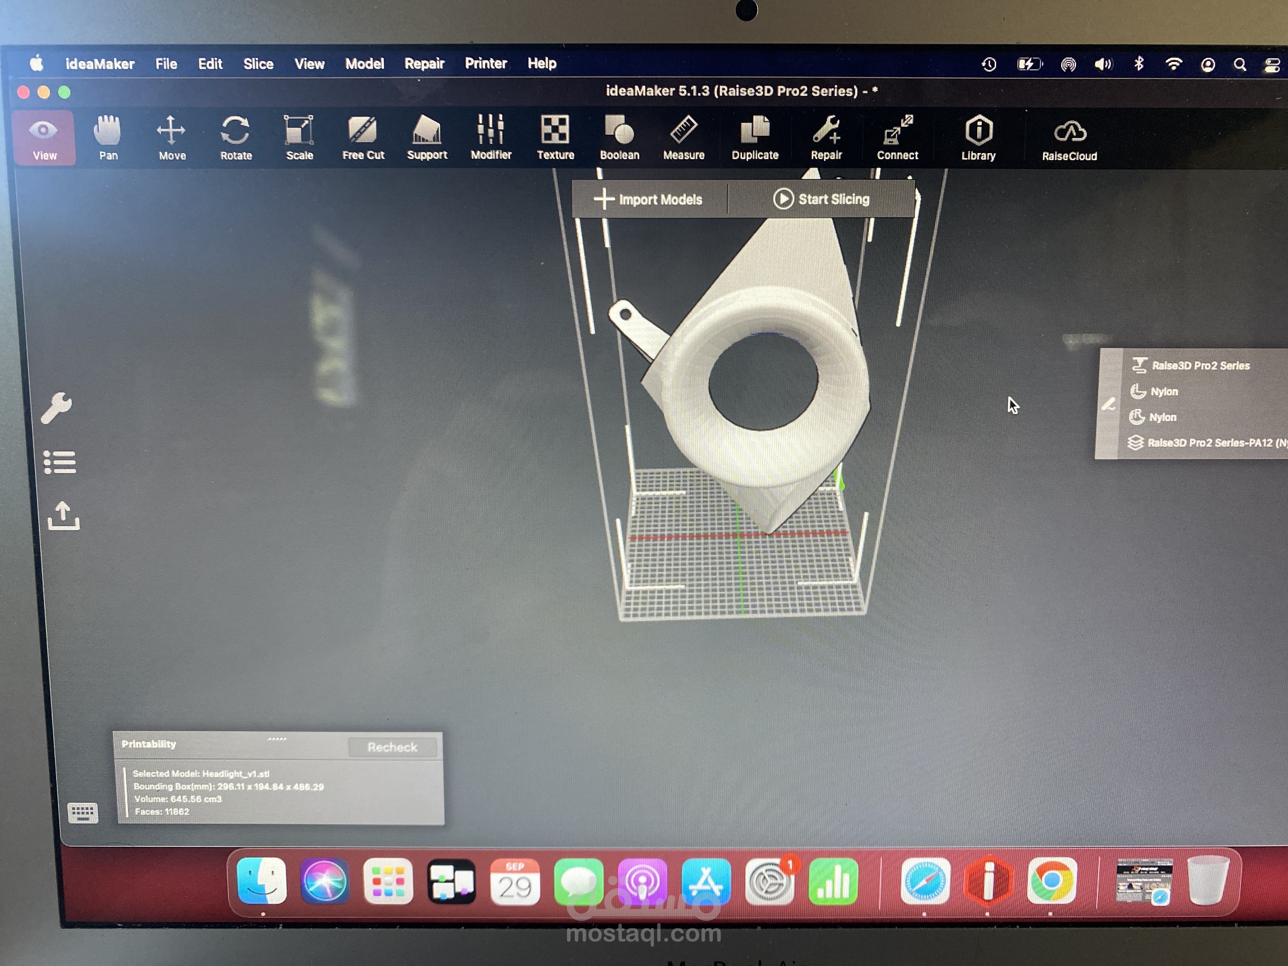Open the Repair menu in menu bar
This screenshot has height=966, width=1288.
coord(425,64)
